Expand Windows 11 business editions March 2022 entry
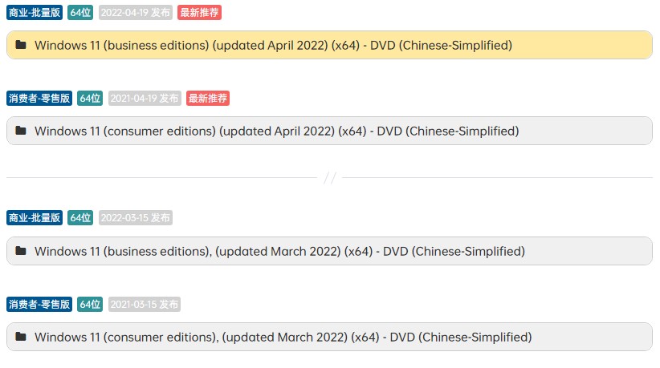The height and width of the screenshot is (368, 660). click(x=279, y=251)
